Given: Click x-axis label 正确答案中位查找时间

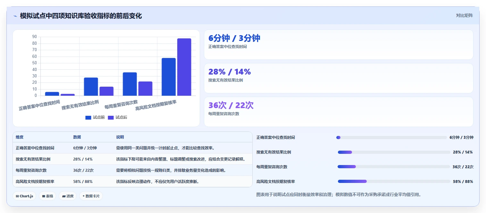Looking at the screenshot, I should pyautogui.click(x=39, y=105).
